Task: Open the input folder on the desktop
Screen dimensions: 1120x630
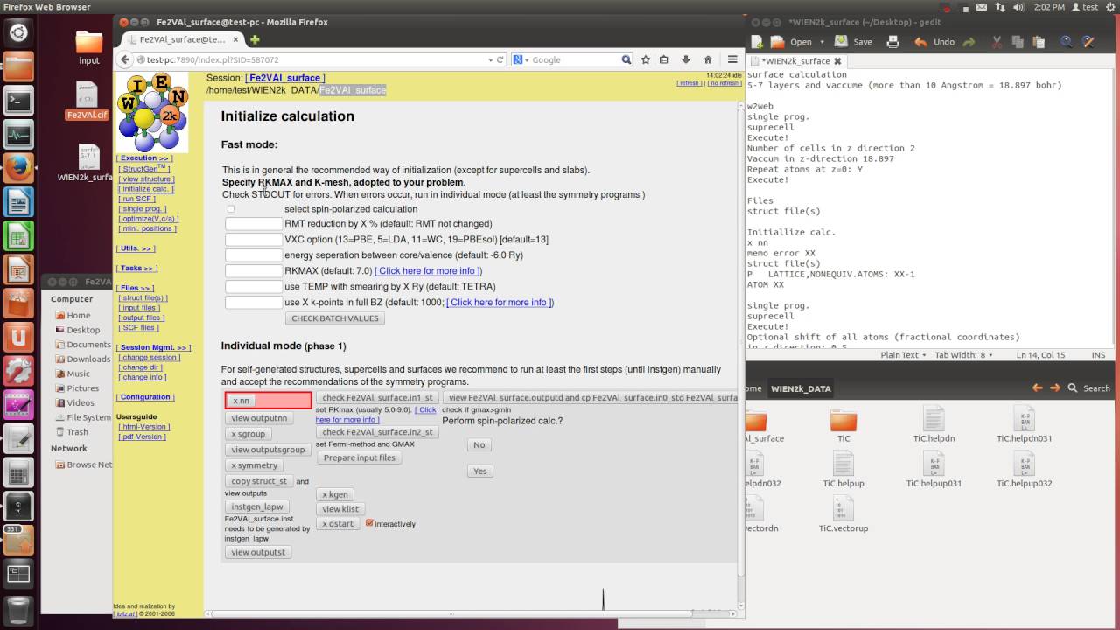Action: coord(89,48)
